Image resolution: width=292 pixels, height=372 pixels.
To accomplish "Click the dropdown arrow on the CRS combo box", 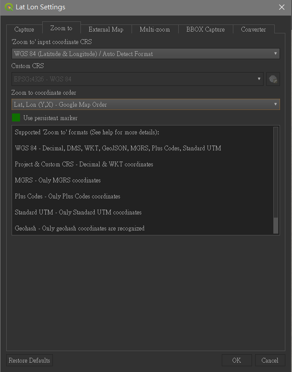I will pyautogui.click(x=276, y=53).
